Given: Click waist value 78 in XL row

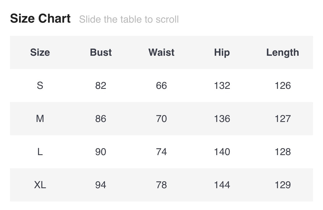Looking at the screenshot, I should click(x=161, y=185).
